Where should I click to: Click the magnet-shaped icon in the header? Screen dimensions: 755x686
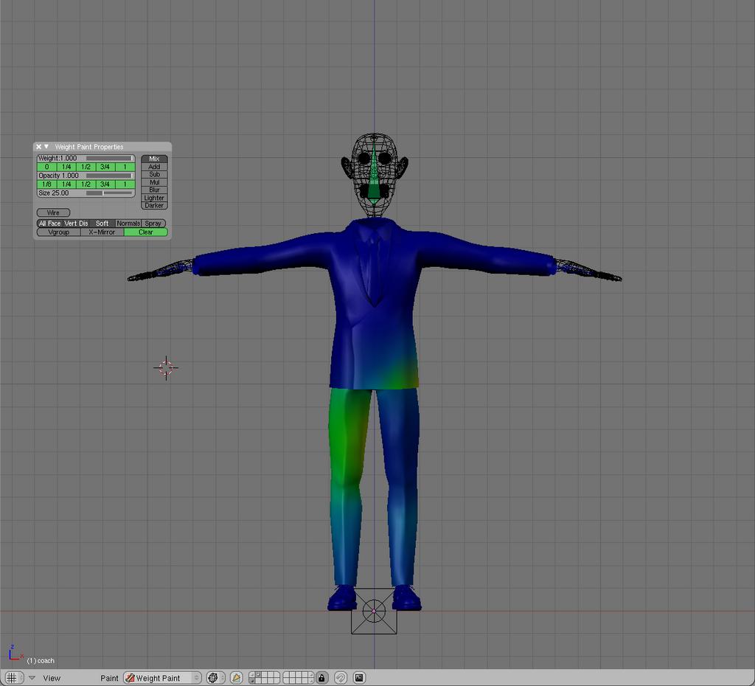(341, 678)
